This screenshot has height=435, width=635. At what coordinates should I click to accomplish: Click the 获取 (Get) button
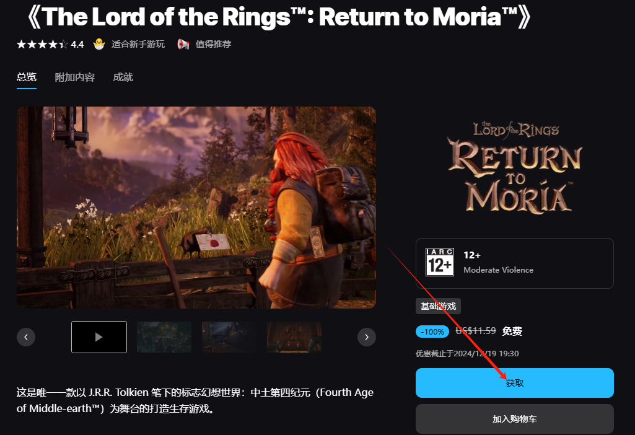[x=515, y=383]
